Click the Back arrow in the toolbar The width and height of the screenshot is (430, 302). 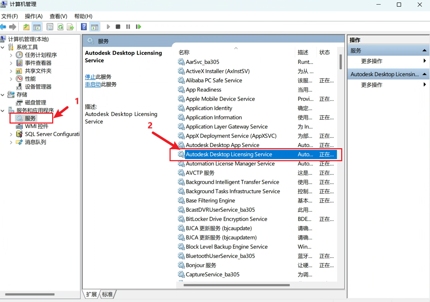pyautogui.click(x=3, y=27)
